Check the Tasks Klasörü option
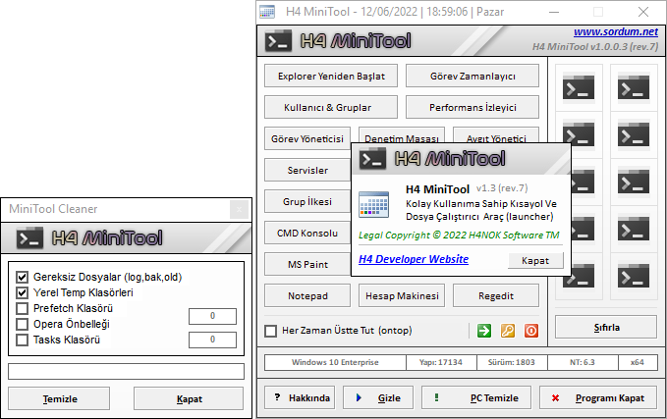 point(23,340)
